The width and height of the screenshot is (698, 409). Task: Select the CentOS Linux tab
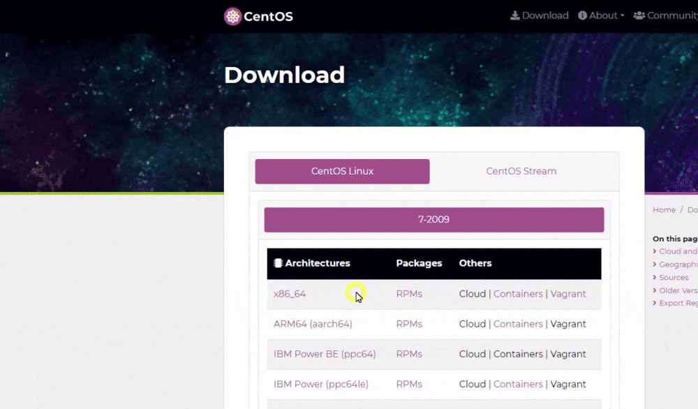point(342,171)
